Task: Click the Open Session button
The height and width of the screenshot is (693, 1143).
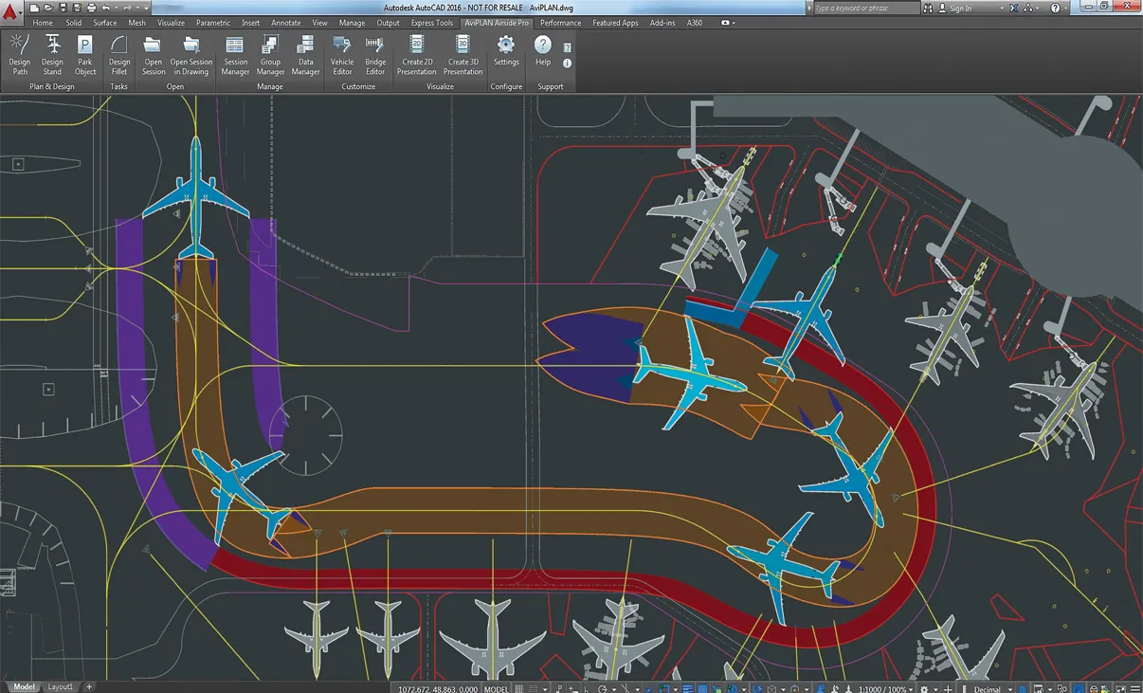Action: pos(153,54)
